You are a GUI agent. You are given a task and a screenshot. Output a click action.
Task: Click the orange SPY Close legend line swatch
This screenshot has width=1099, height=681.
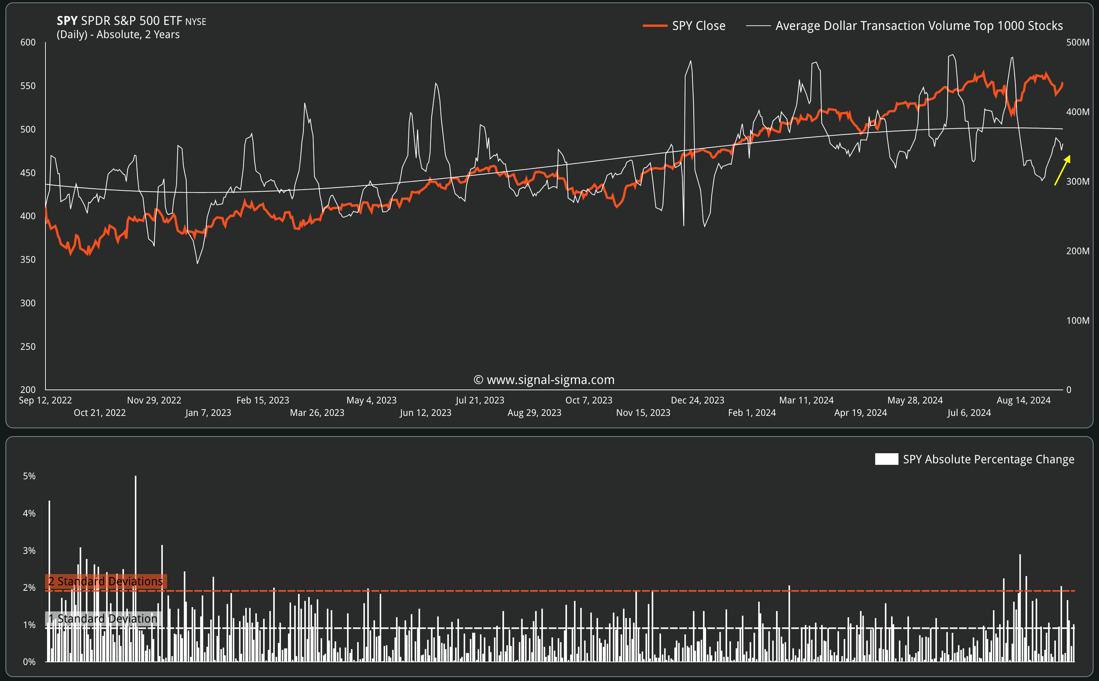[x=655, y=25]
